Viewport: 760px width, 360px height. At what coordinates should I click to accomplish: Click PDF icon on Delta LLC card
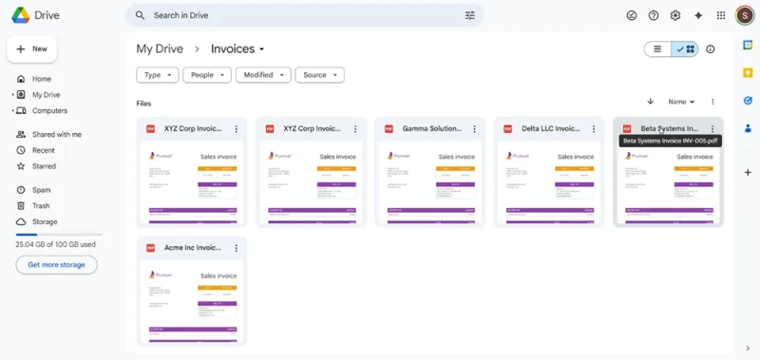(507, 129)
